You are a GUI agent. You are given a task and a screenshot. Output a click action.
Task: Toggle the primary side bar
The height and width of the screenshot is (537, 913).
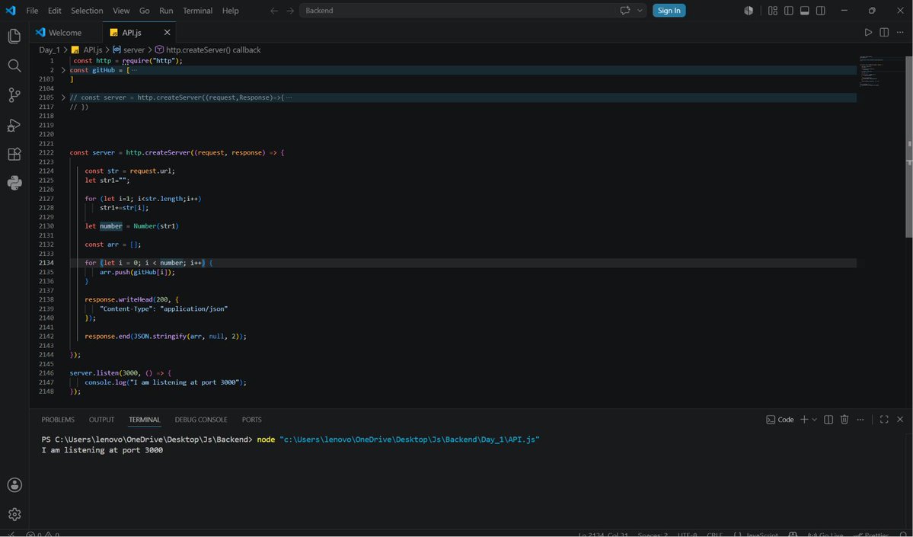coord(788,11)
